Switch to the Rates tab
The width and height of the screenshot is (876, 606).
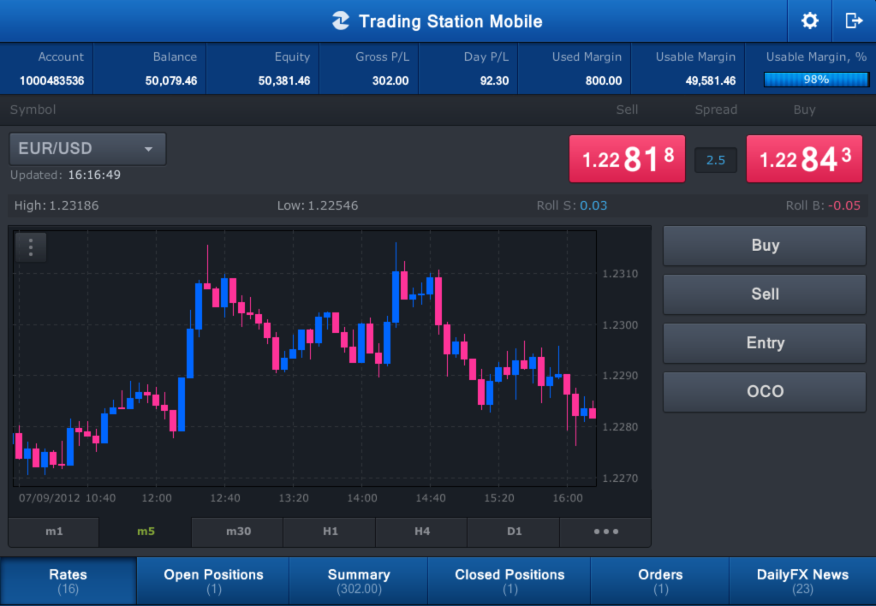(69, 581)
